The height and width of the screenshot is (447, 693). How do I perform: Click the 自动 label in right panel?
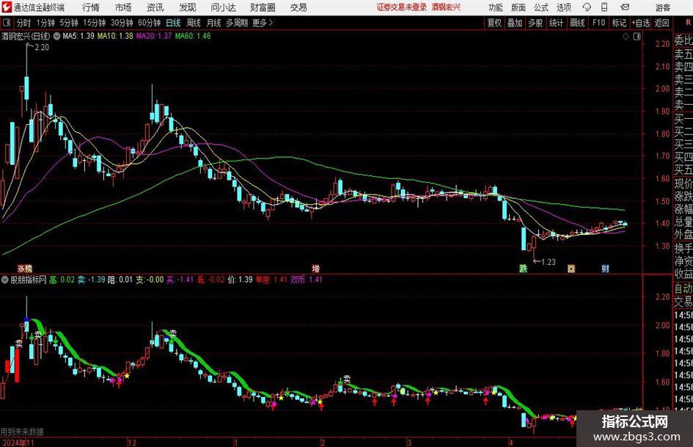[x=683, y=289]
